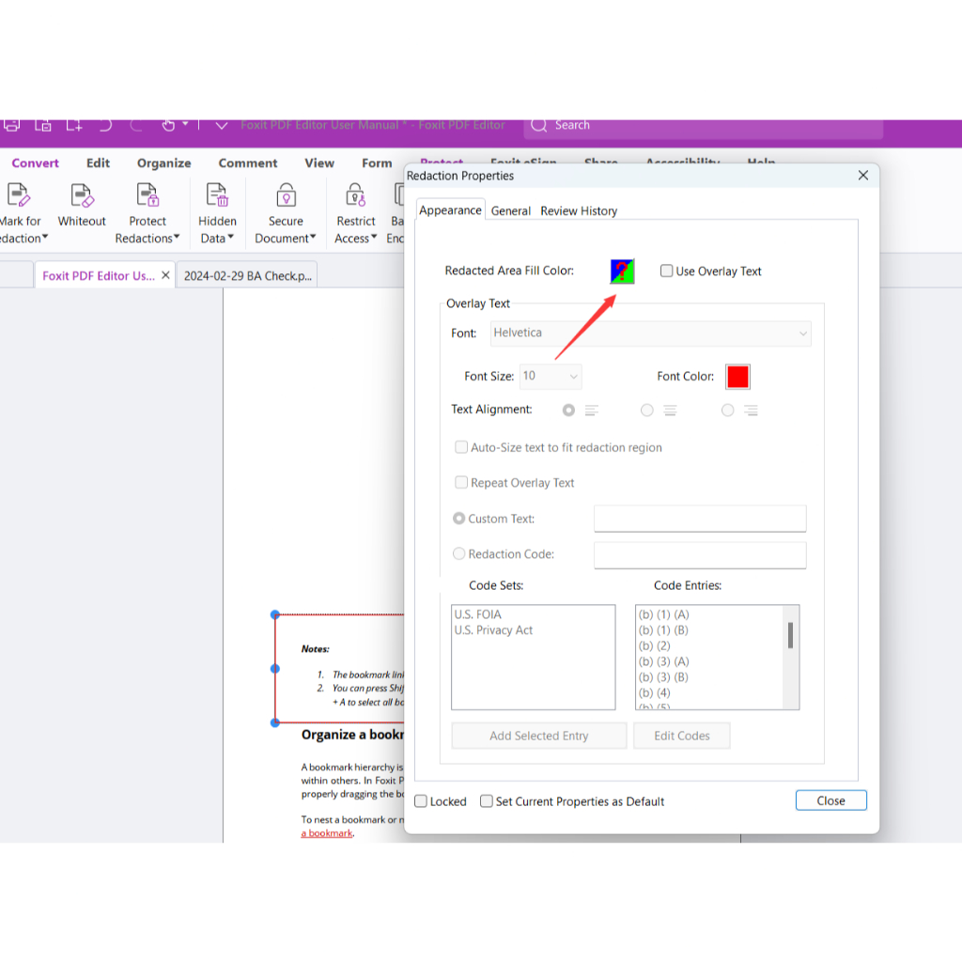This screenshot has width=962, height=962.
Task: Check the Locked checkbox
Action: pyautogui.click(x=422, y=801)
